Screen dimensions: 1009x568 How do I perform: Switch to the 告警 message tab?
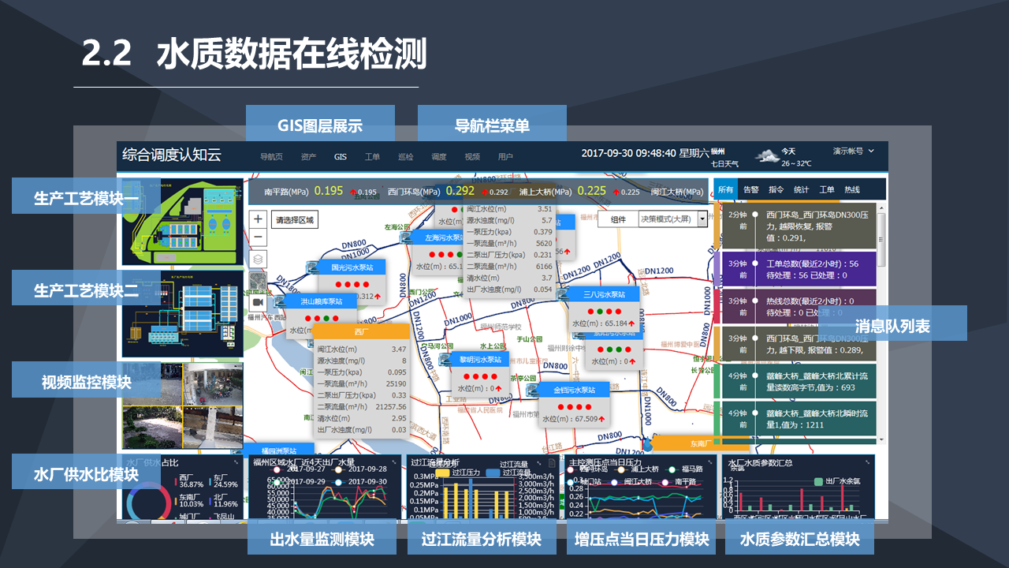(751, 189)
